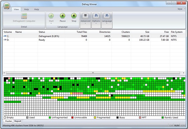
Task: Switch to the Report tab
Action: point(18,121)
